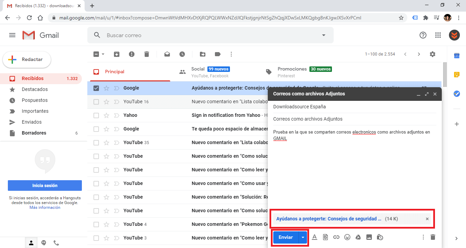Go to the next page of emails
This screenshot has width=466, height=248.
click(x=419, y=54)
